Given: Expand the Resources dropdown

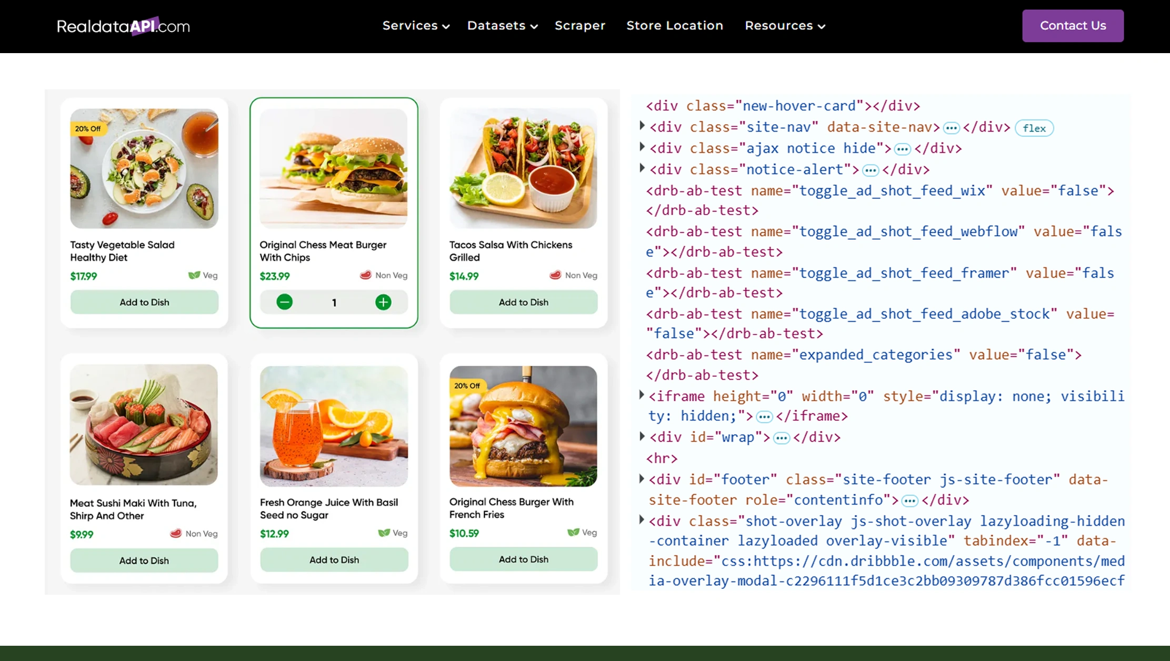Looking at the screenshot, I should 784,25.
